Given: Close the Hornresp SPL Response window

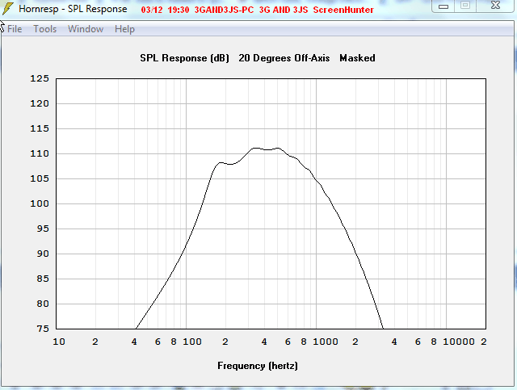Looking at the screenshot, I should (x=495, y=6).
